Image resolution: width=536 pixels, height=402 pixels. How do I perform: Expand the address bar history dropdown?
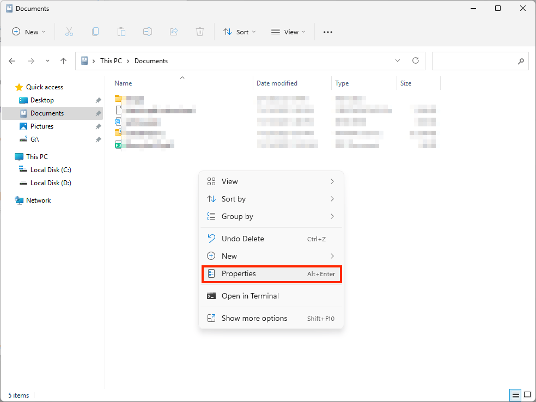(x=398, y=61)
